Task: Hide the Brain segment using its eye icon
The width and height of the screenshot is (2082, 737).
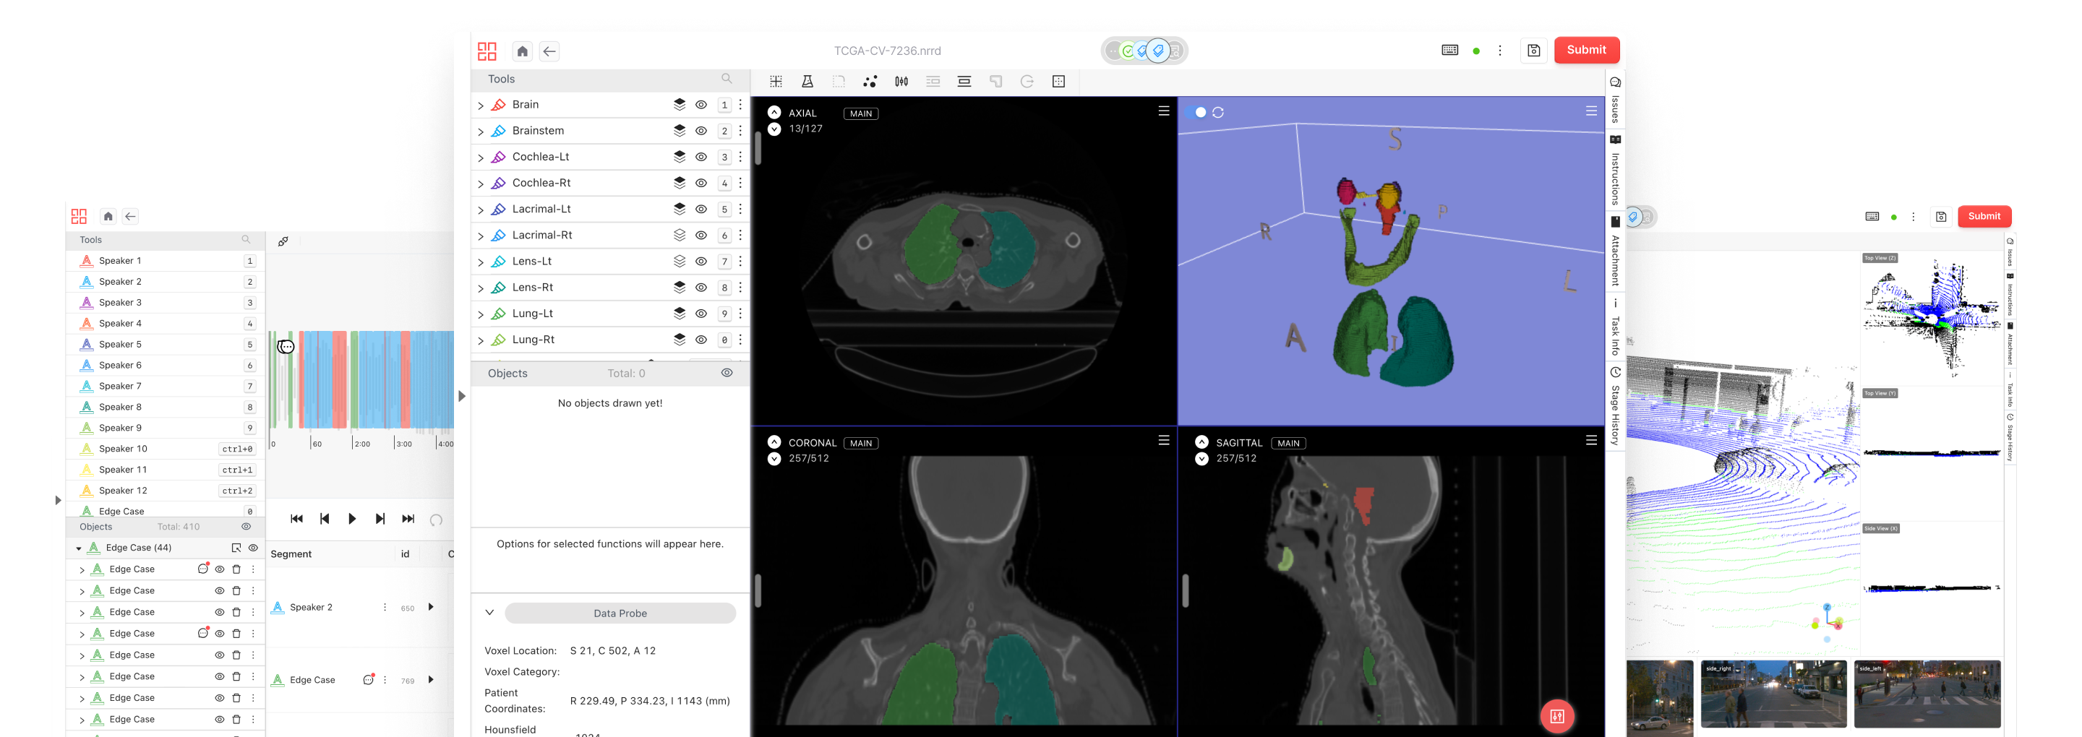Action: (701, 105)
